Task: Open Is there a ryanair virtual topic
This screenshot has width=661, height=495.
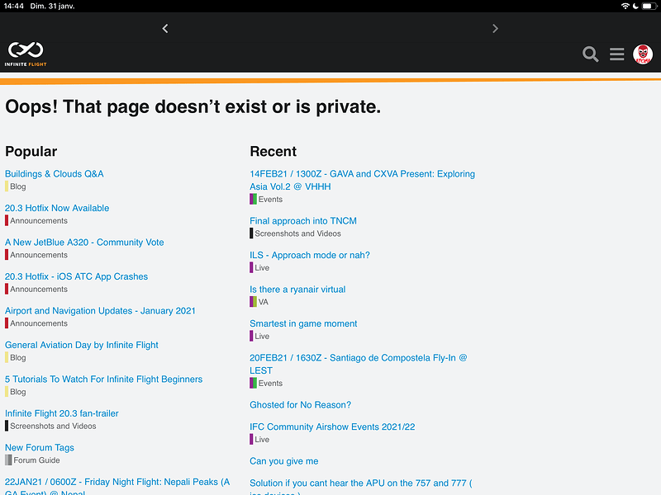Action: [x=297, y=290]
